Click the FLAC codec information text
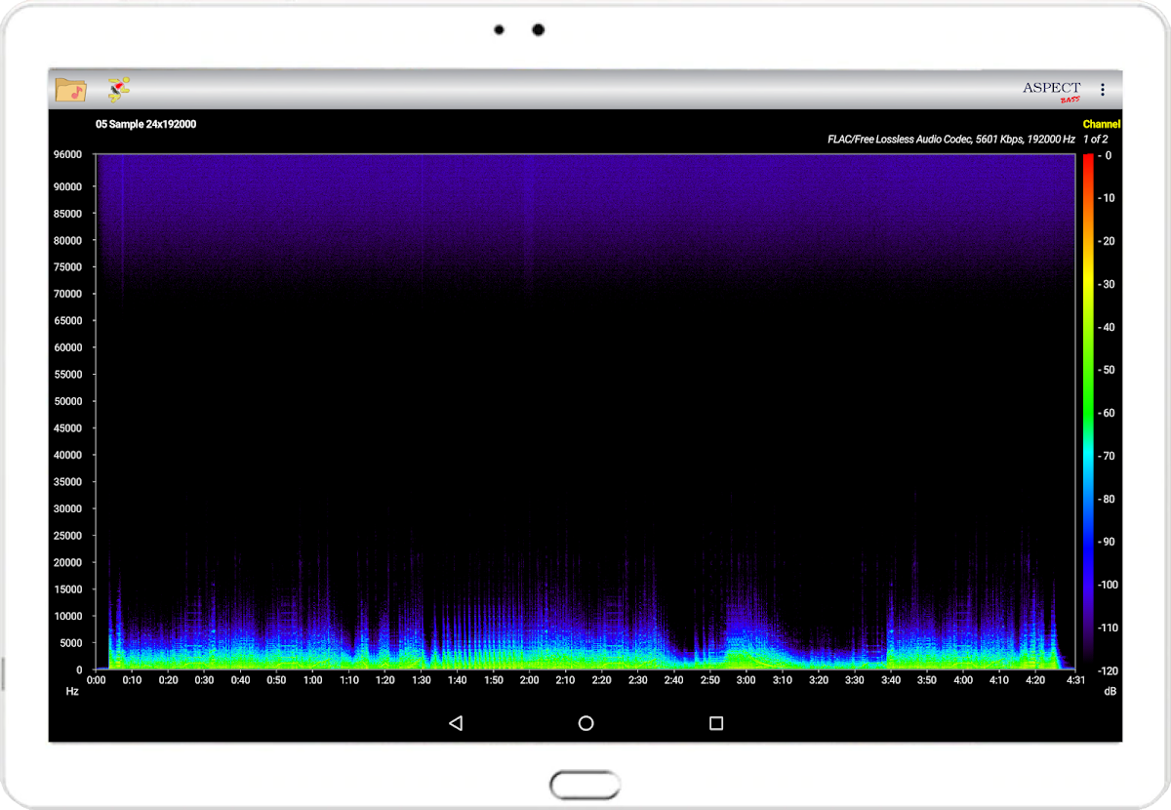 pos(950,140)
